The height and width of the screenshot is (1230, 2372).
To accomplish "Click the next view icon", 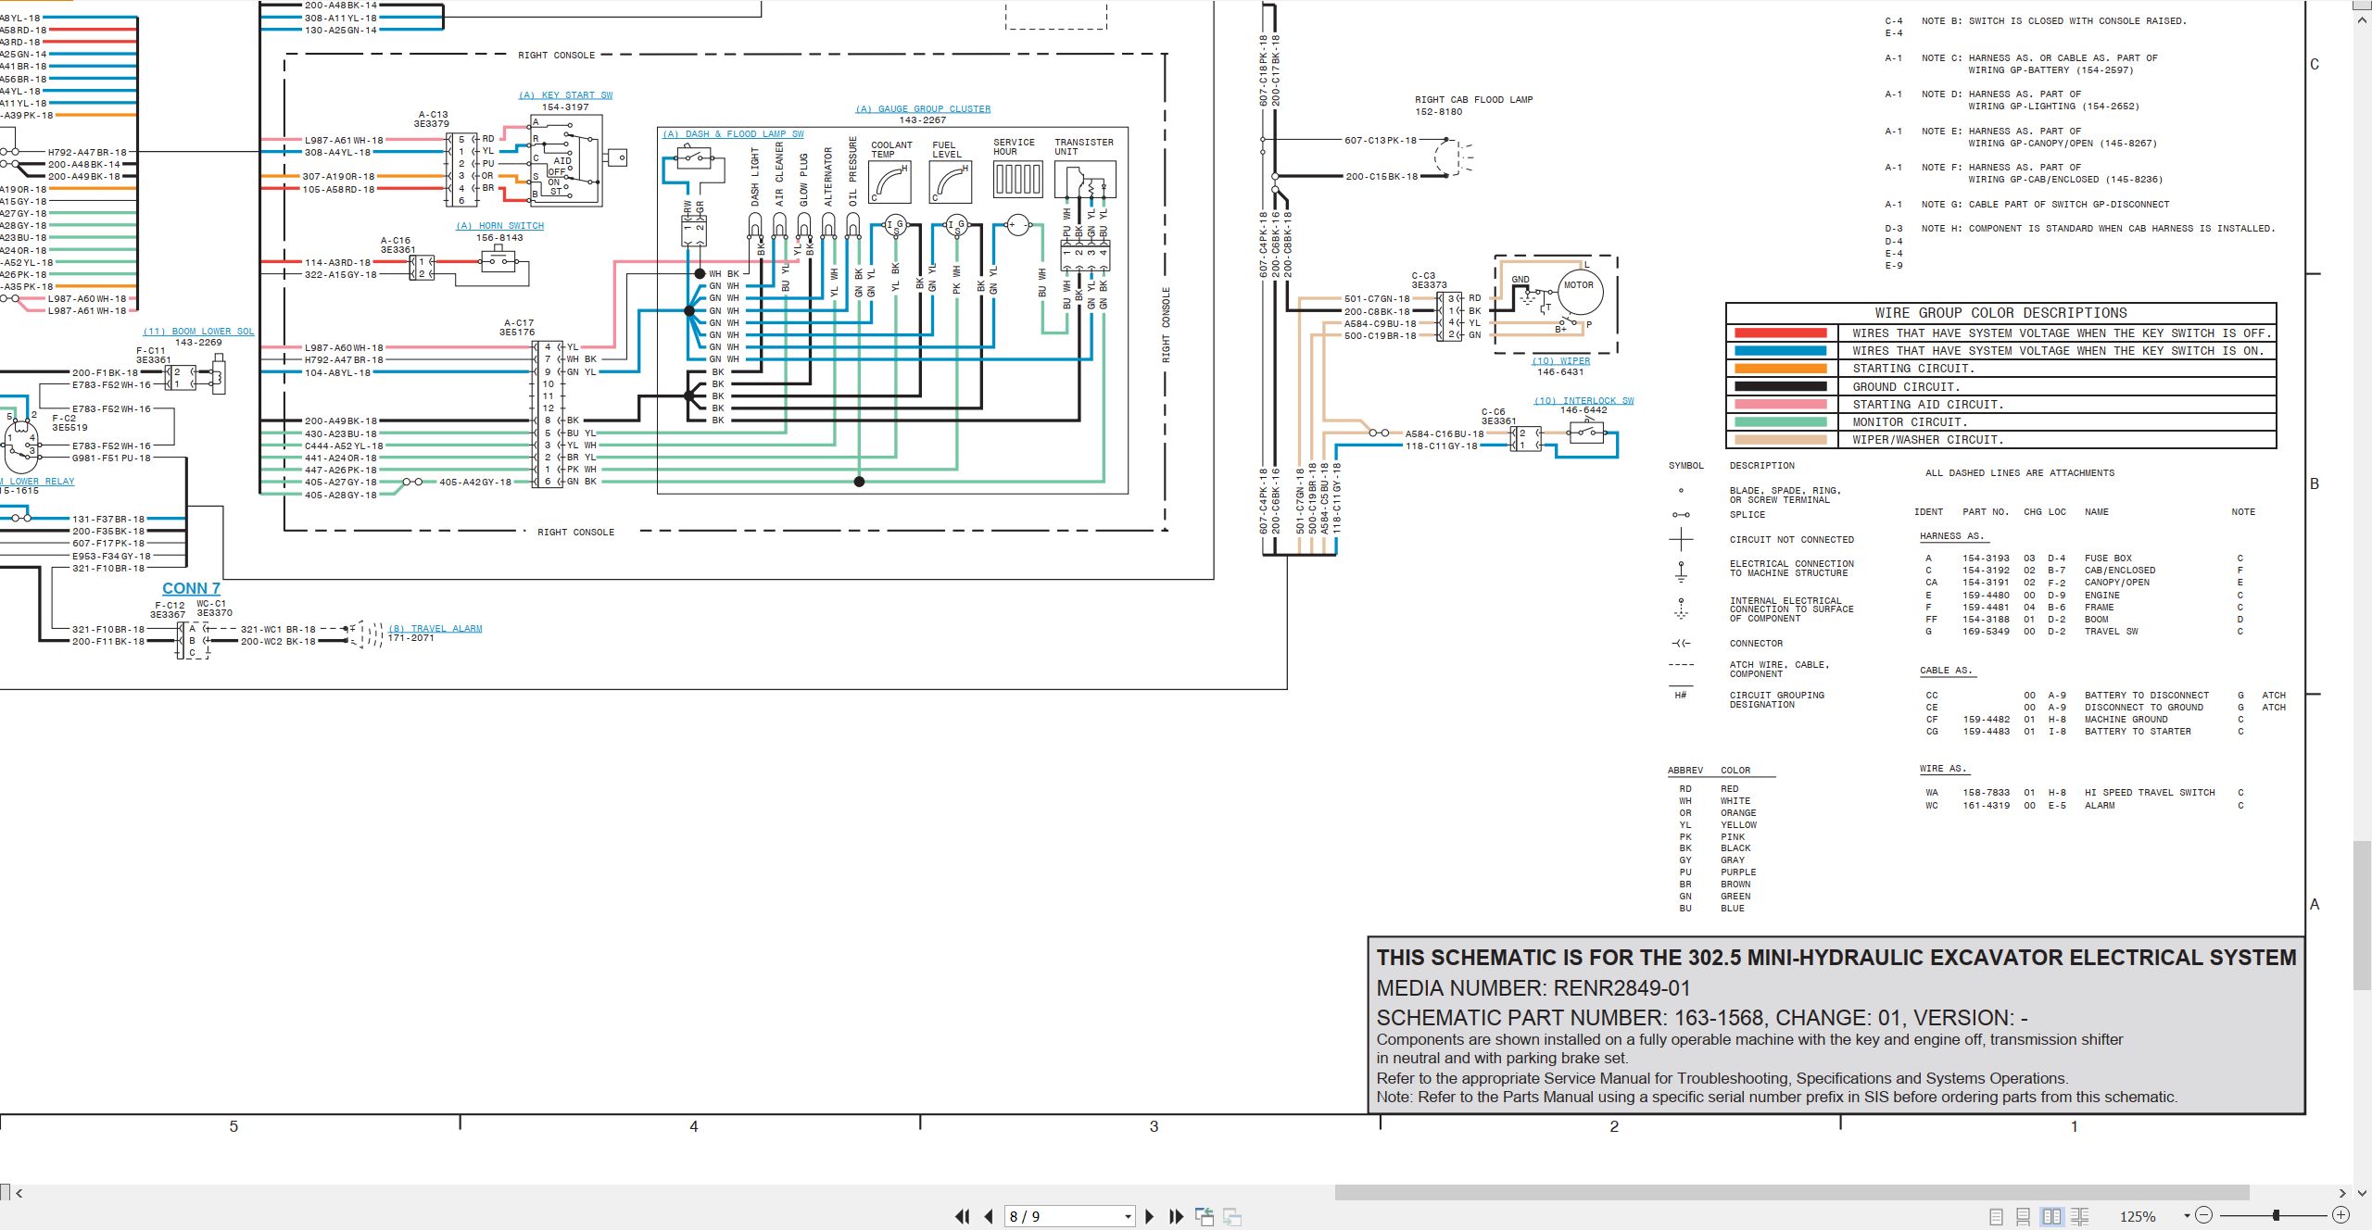I will pos(1232,1216).
